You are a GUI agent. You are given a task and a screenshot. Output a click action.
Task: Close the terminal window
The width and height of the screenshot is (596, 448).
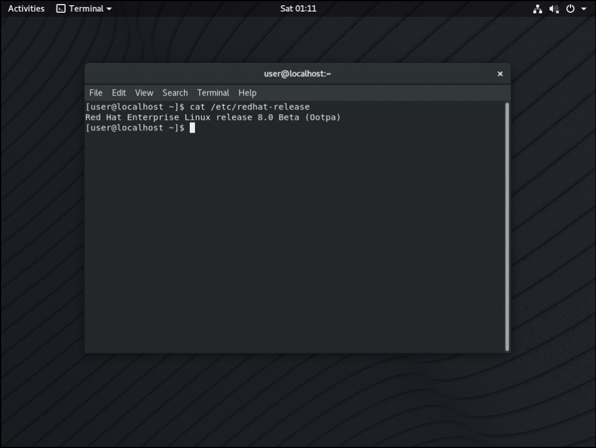[500, 74]
